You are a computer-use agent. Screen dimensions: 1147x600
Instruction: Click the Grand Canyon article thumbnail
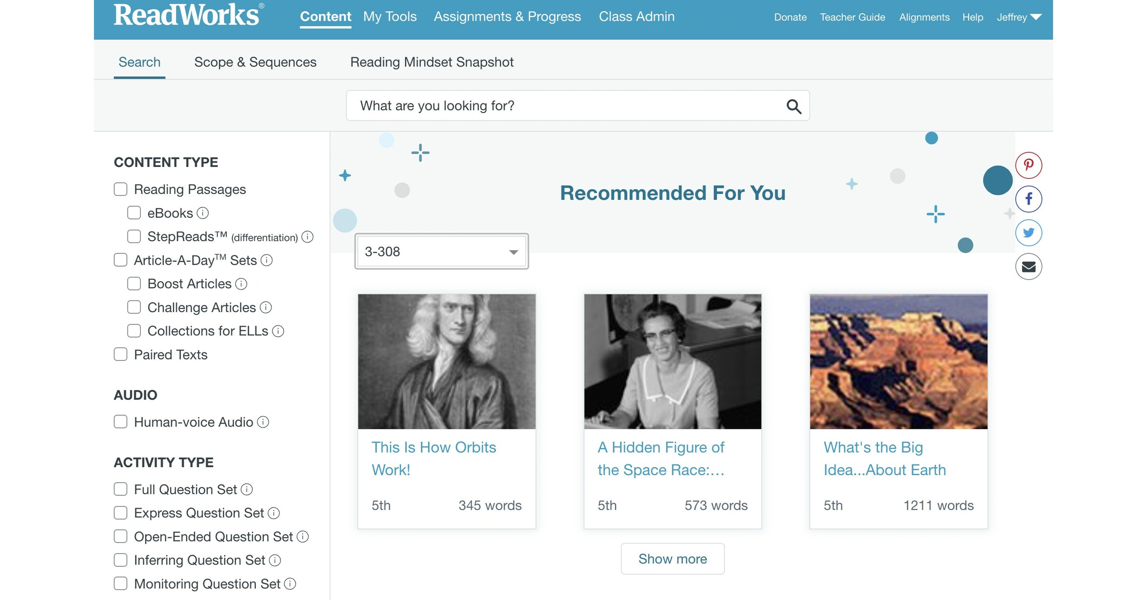click(x=898, y=361)
